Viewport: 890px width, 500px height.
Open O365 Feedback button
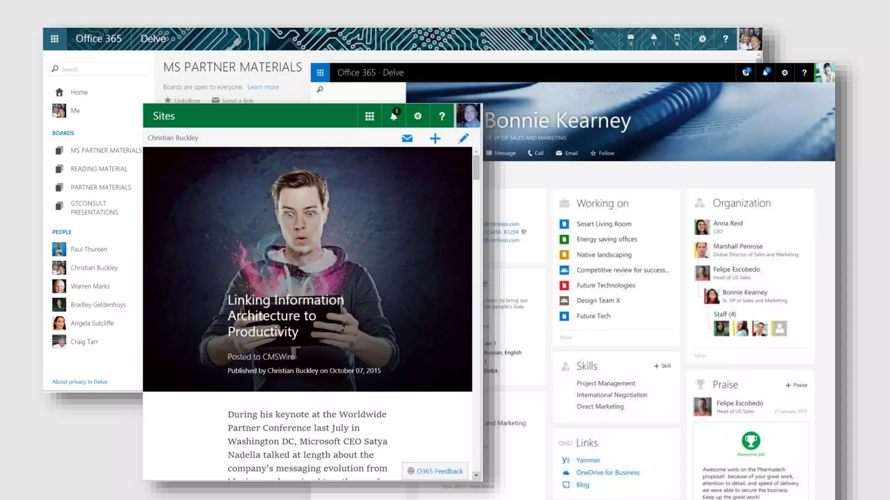tap(435, 471)
